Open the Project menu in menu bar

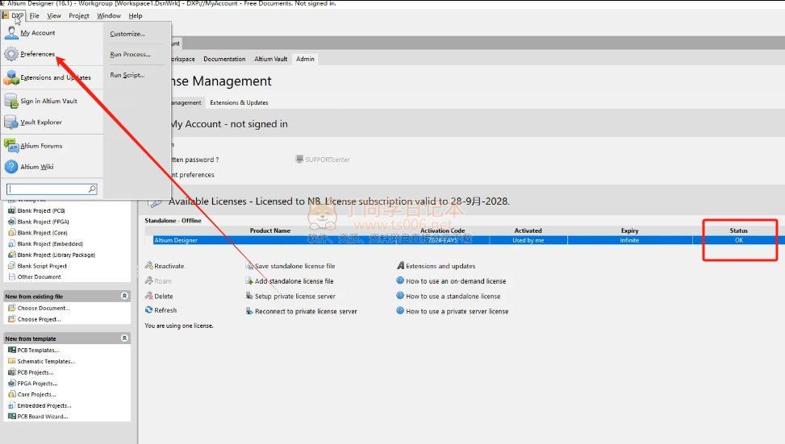tap(79, 15)
